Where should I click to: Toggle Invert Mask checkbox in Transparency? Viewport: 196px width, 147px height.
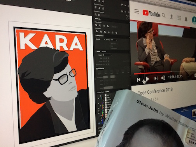(x=110, y=48)
